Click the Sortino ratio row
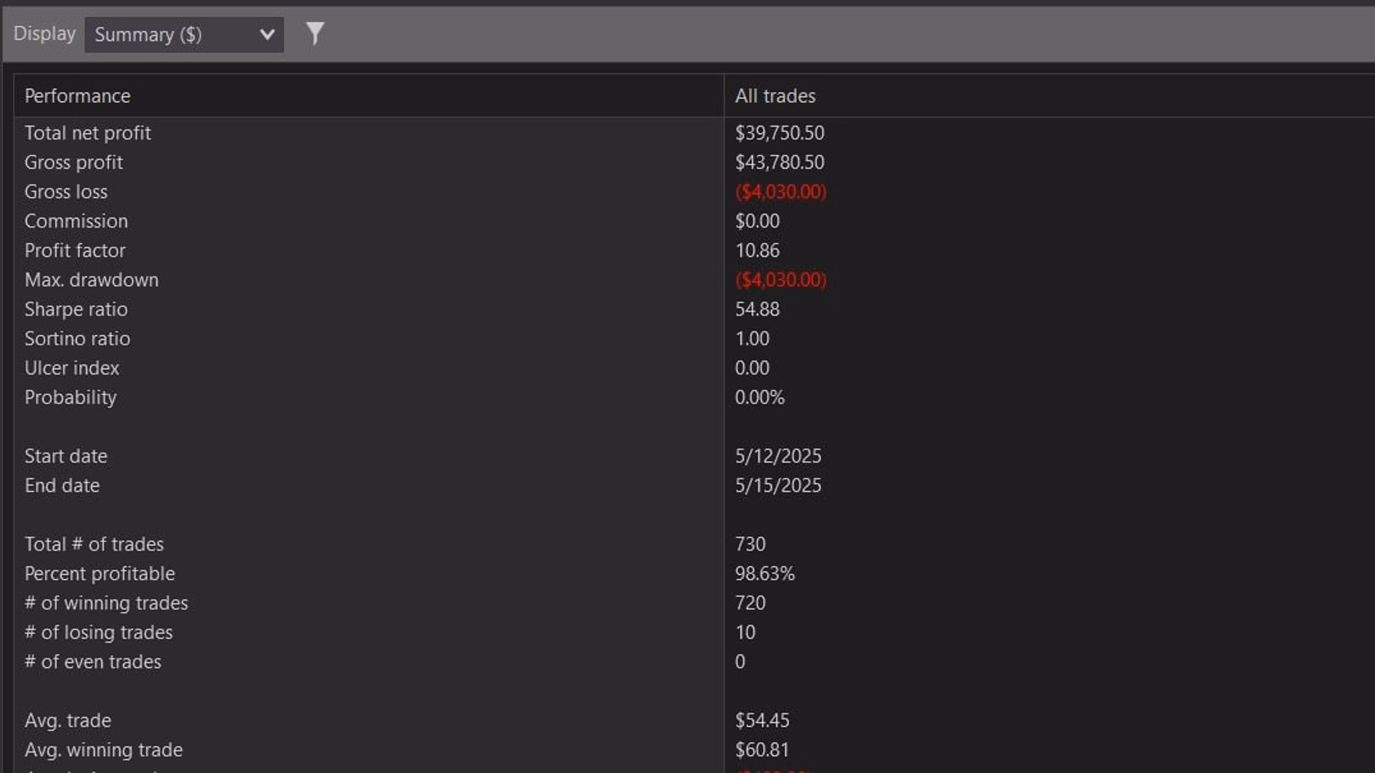1375x773 pixels. click(77, 339)
